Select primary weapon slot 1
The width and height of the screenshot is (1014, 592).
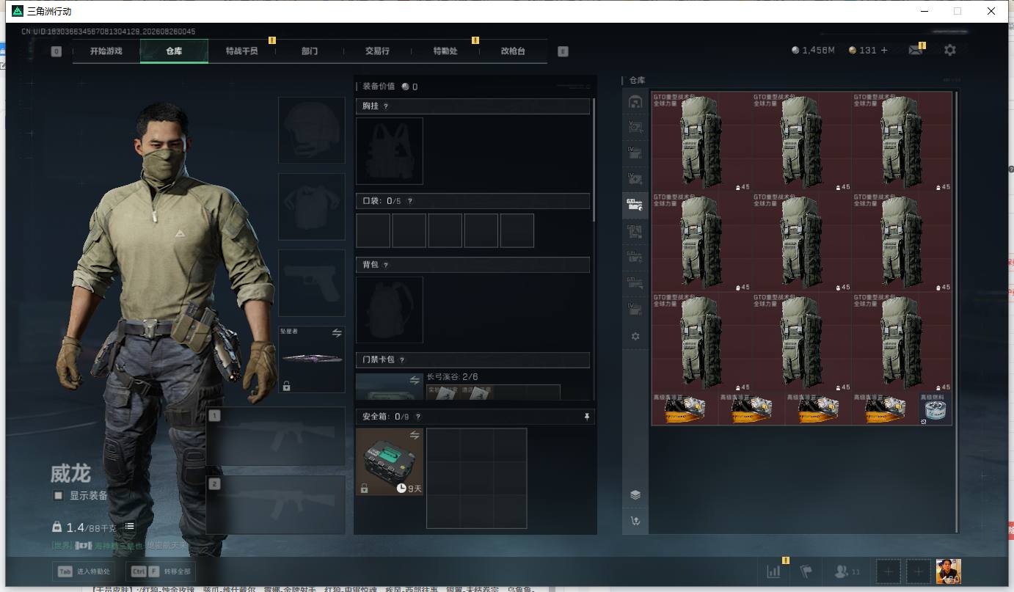pyautogui.click(x=276, y=436)
